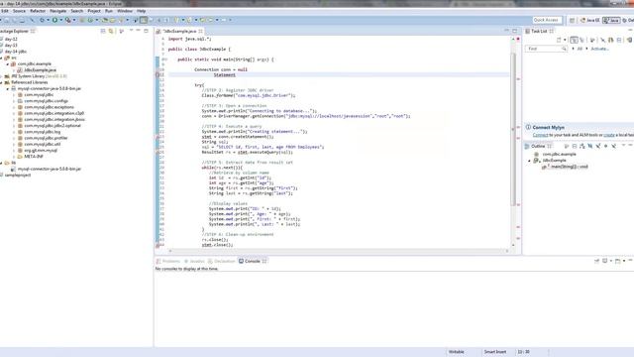Image resolution: width=634 pixels, height=357 pixels.
Task: Collapse JdbcExample class in Outline
Action: point(529,161)
